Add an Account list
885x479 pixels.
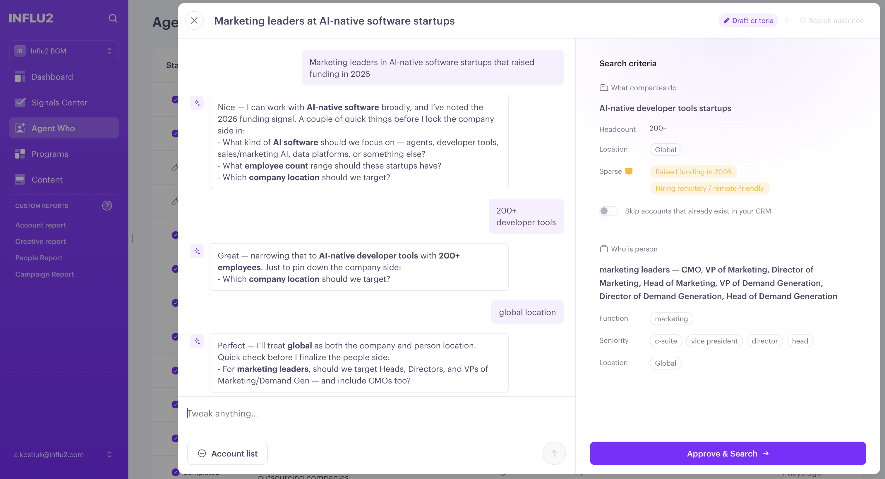(x=227, y=453)
